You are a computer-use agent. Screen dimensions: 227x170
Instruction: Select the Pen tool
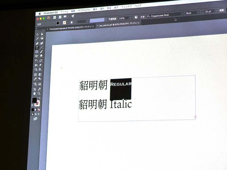pyautogui.click(x=37, y=43)
